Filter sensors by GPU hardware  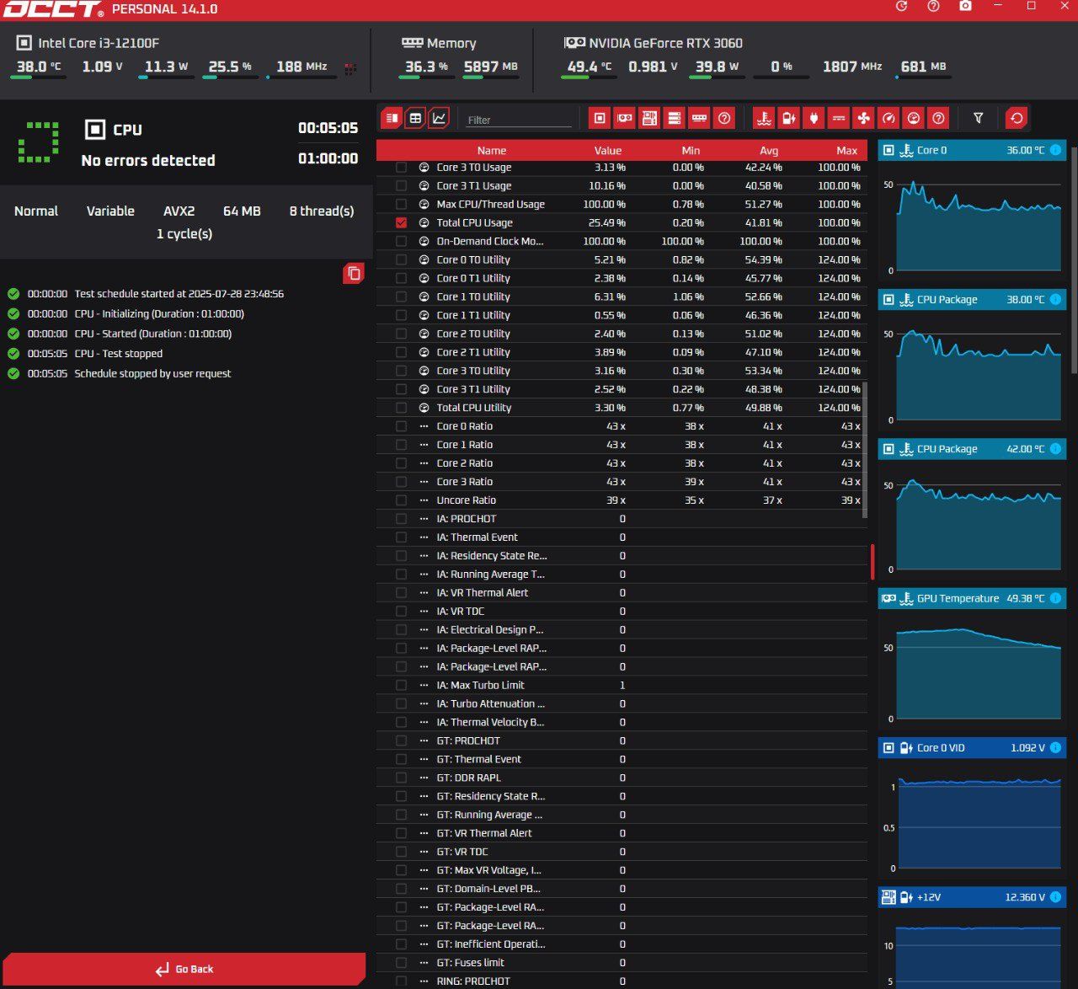point(624,119)
